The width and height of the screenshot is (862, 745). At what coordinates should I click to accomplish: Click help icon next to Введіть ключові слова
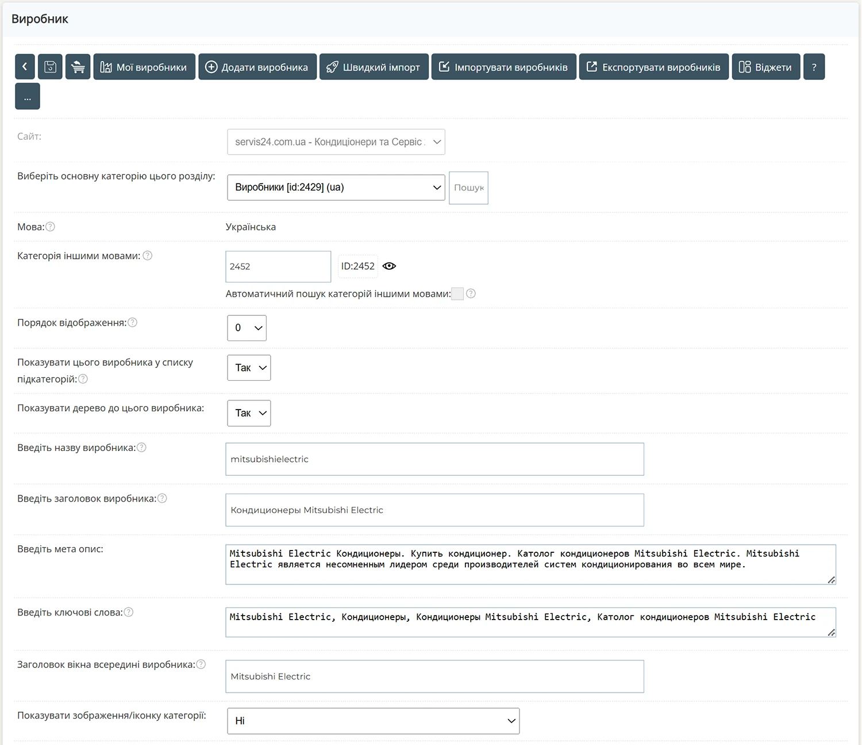[129, 612]
